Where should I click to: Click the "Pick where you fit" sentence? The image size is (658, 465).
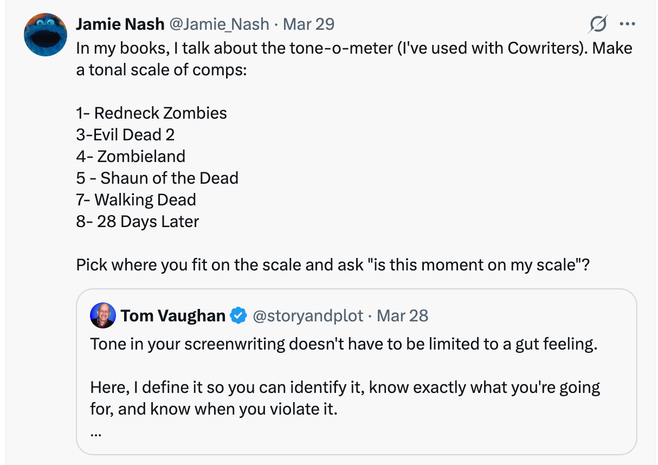coord(332,265)
